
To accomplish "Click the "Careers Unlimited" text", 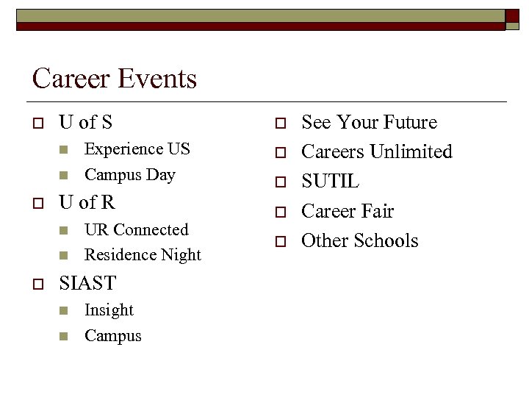I will pyautogui.click(x=376, y=151).
